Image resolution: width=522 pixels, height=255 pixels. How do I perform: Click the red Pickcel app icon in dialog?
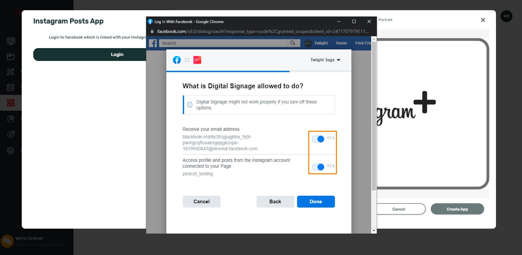tap(197, 60)
